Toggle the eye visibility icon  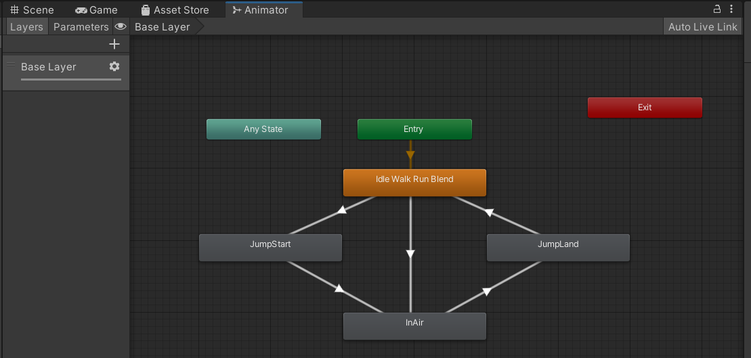[121, 27]
